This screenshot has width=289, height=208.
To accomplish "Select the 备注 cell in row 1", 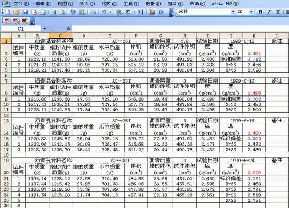I will point(277,41).
